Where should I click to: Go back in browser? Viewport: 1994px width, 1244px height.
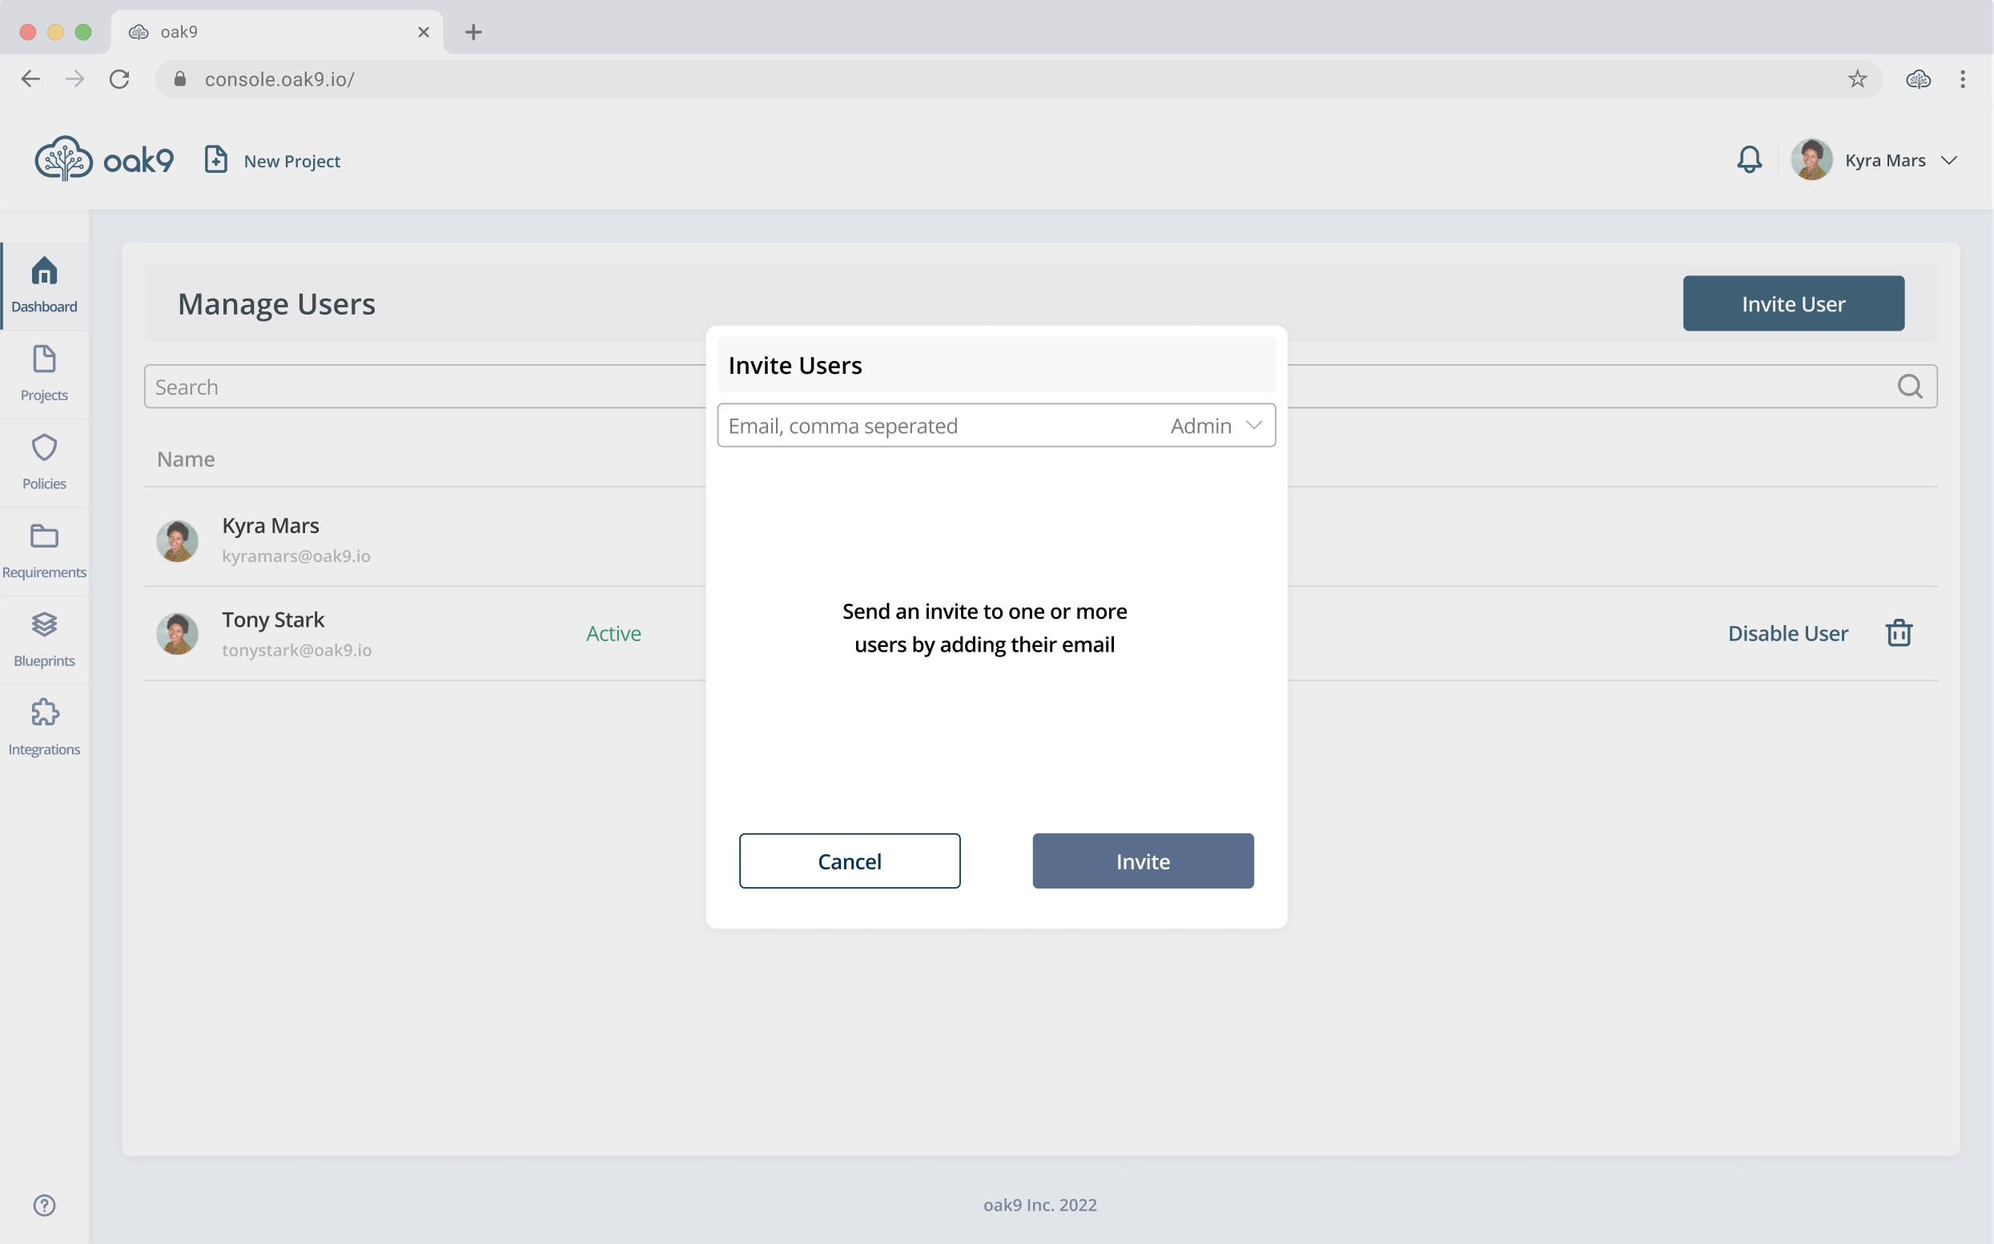pos(30,79)
